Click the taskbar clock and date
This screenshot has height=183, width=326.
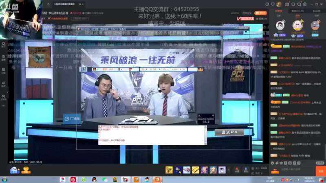pos(309,180)
